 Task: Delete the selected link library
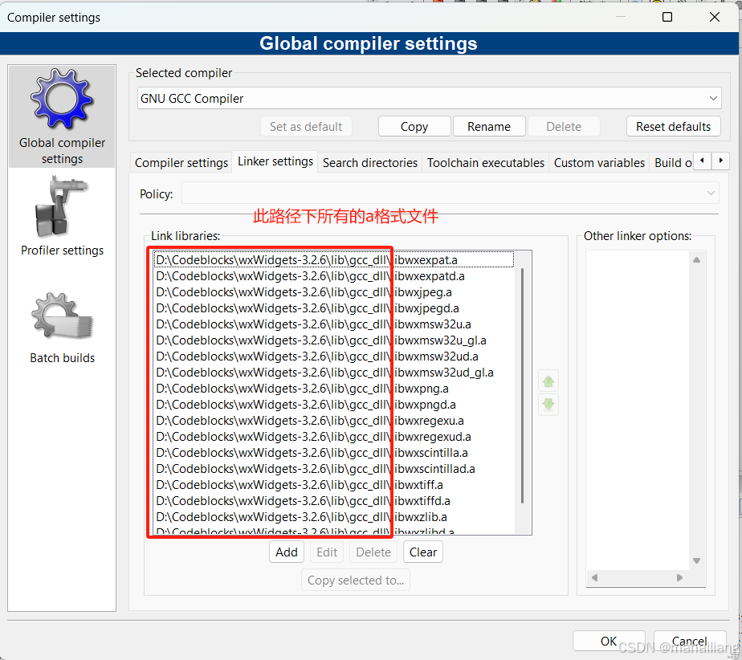pos(373,552)
